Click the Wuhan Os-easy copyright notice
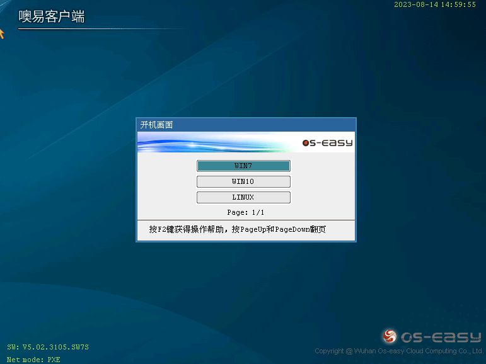486x364 pixels. click(398, 351)
